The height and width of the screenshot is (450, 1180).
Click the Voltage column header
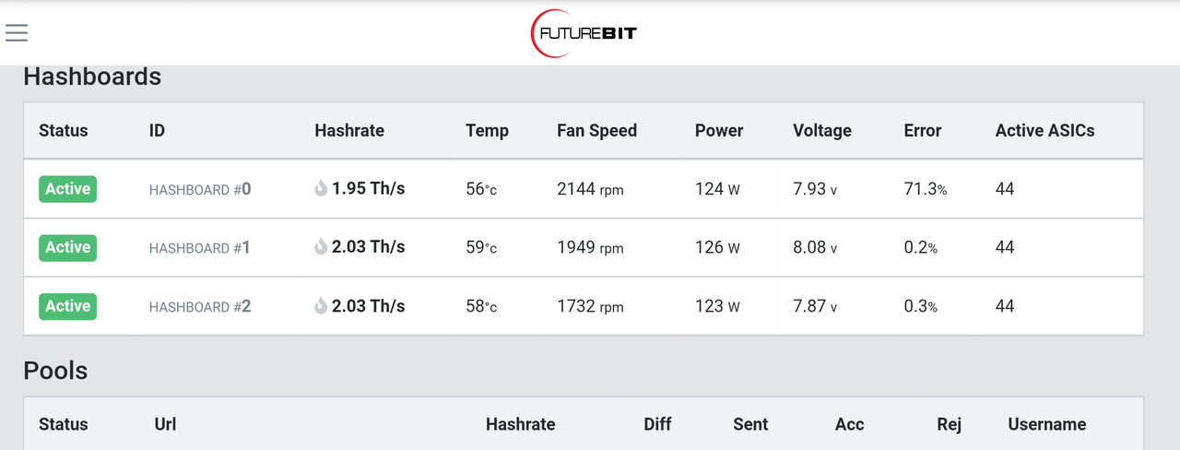coord(821,130)
